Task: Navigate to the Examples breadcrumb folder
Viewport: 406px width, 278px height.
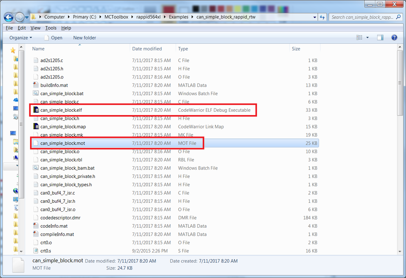Action: click(x=179, y=17)
